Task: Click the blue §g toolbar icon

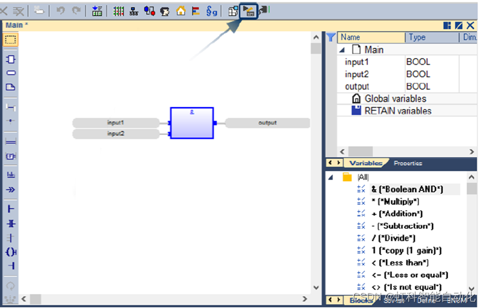Action: 211,11
